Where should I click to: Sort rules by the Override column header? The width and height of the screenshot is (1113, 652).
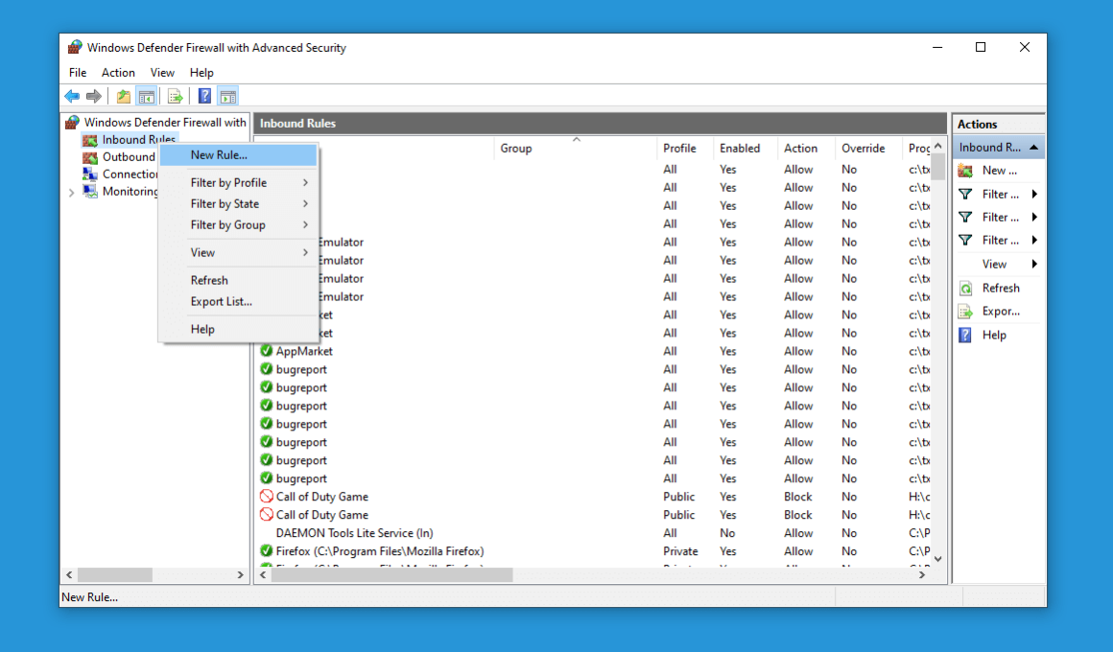869,149
